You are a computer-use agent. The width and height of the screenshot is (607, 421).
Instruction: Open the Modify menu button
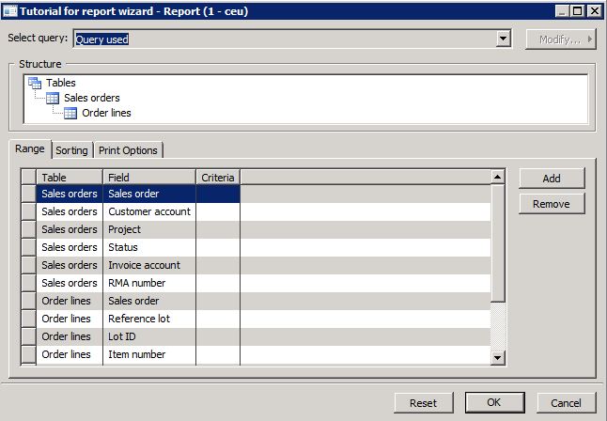(561, 39)
